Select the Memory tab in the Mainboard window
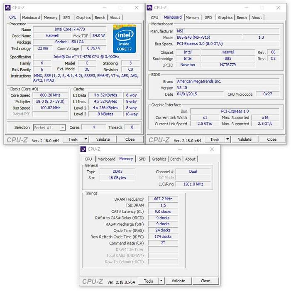 click(x=192, y=17)
